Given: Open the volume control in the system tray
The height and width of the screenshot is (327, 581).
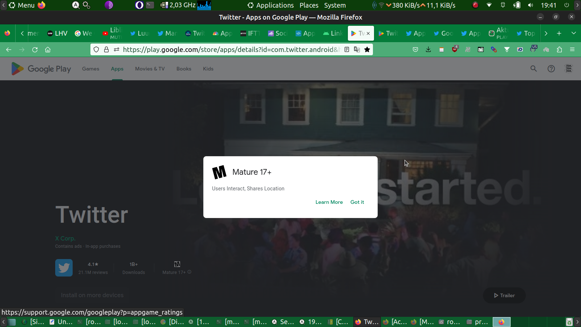Looking at the screenshot, I should coord(531,5).
